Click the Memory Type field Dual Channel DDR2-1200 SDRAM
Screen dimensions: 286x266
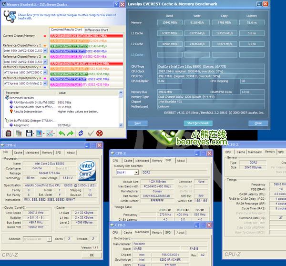(211, 97)
